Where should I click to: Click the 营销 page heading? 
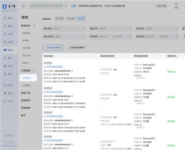coord(25,17)
